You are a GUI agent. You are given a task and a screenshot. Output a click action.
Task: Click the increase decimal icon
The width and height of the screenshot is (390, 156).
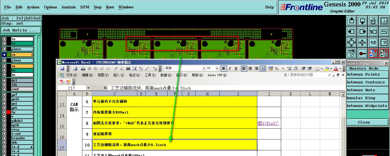pos(289,69)
